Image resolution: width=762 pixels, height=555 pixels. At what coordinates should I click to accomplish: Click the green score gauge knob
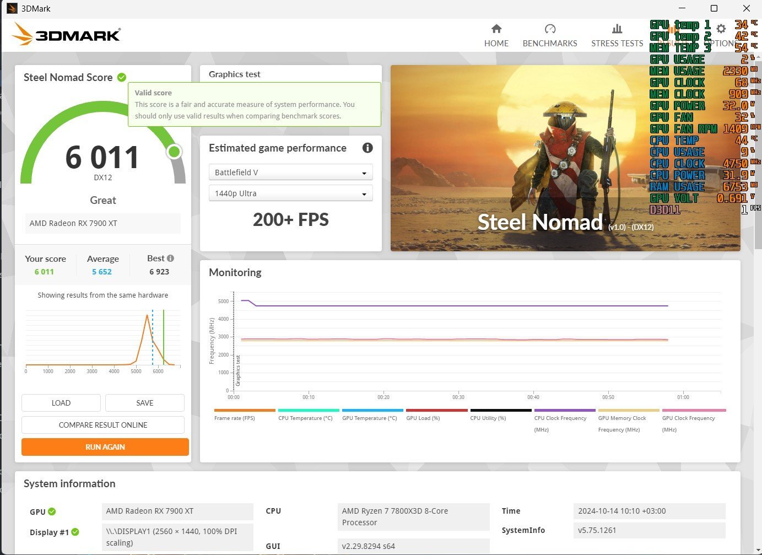pyautogui.click(x=174, y=152)
